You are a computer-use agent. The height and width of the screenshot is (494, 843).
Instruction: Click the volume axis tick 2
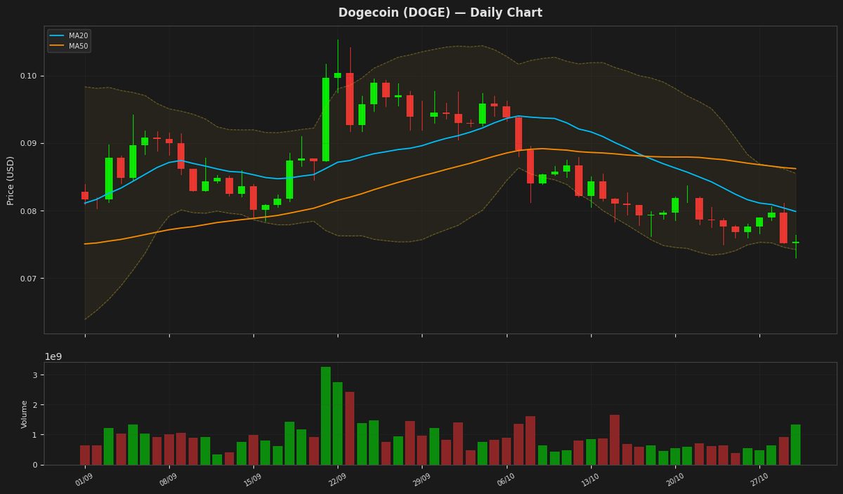pos(35,406)
